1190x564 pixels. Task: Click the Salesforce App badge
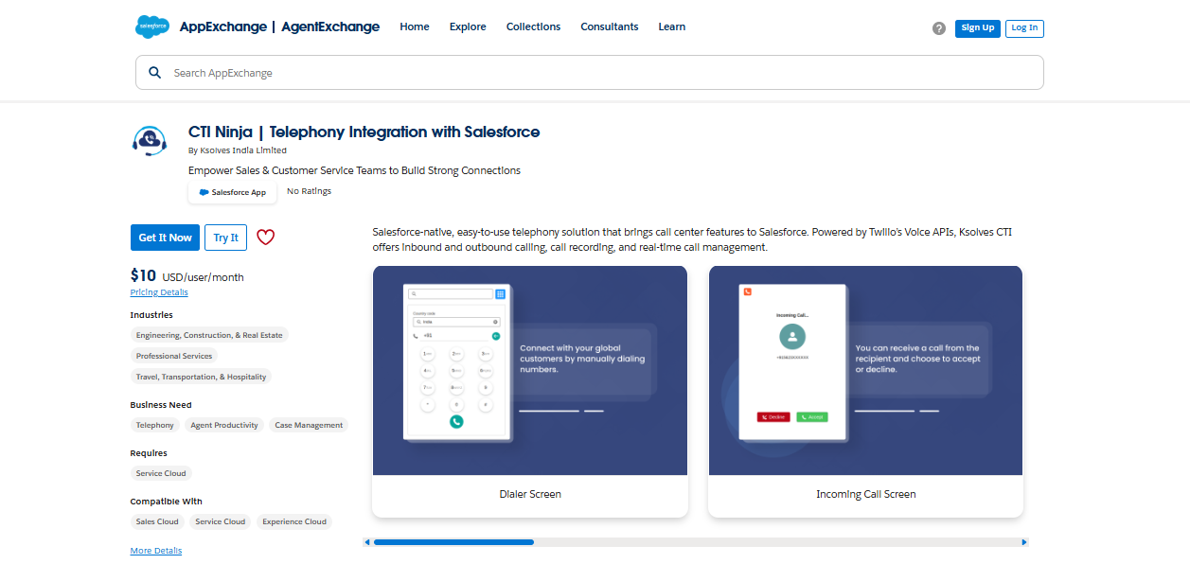click(233, 192)
